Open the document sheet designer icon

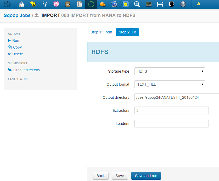(x=80, y=4)
